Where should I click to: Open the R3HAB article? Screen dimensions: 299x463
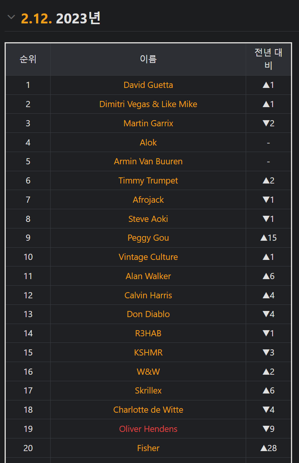pyautogui.click(x=148, y=333)
